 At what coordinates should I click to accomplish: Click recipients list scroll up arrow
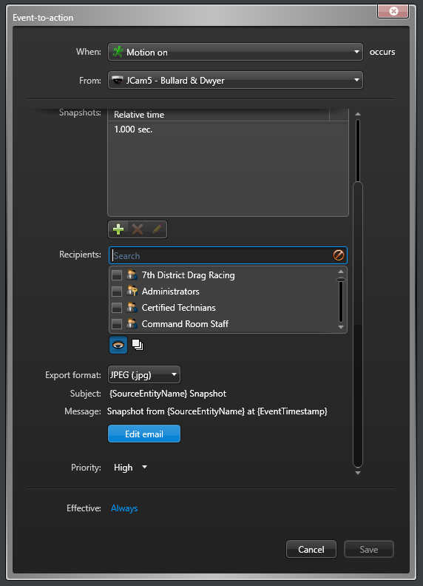[x=341, y=272]
